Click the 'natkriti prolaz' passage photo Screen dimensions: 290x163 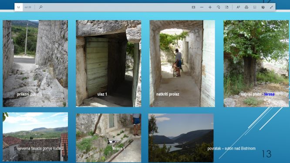(182, 63)
